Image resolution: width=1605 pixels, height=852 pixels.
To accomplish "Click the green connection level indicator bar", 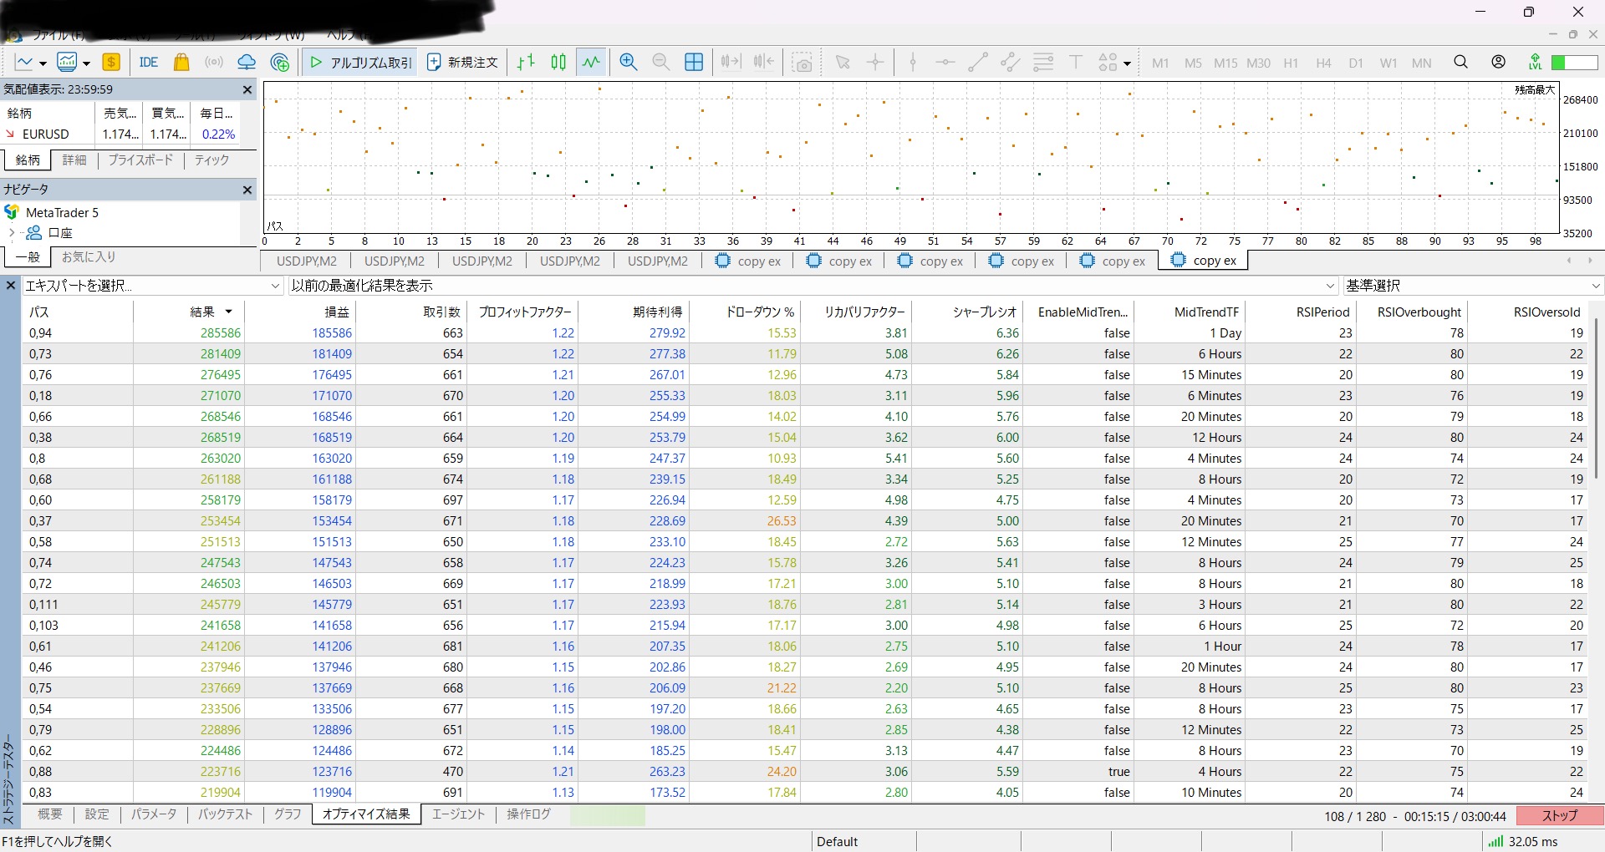I will coord(1575,63).
